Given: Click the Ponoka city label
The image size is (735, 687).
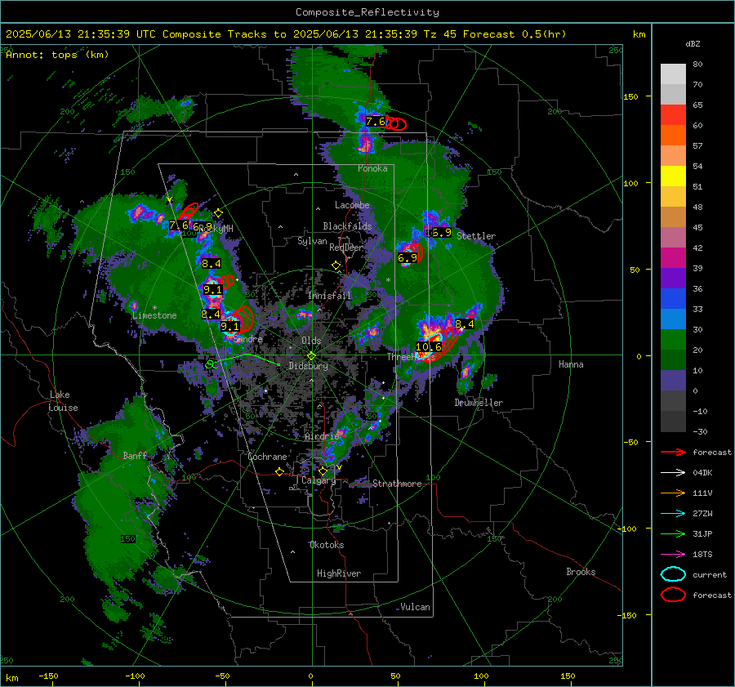Looking at the screenshot, I should (x=372, y=169).
